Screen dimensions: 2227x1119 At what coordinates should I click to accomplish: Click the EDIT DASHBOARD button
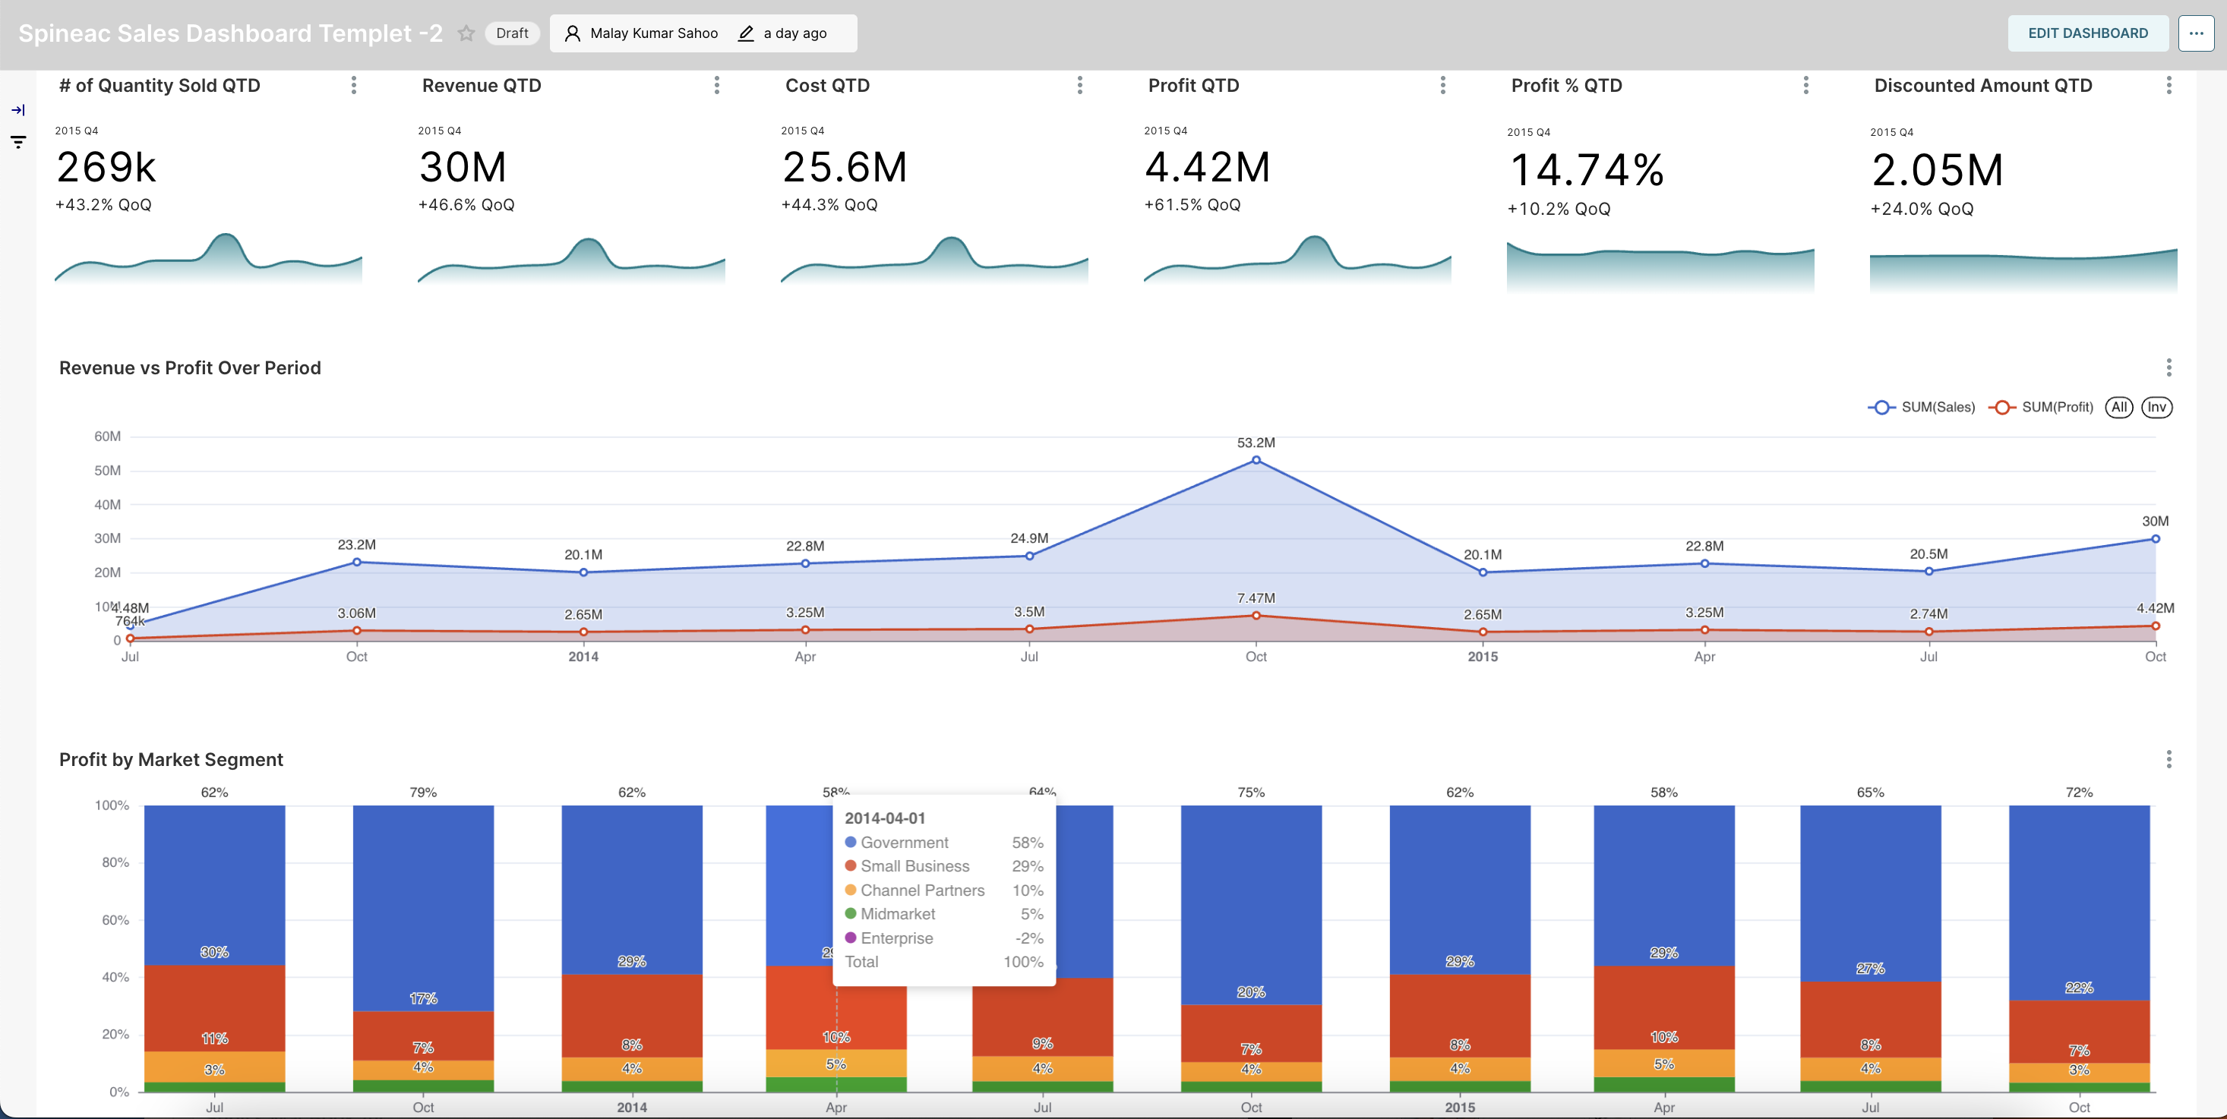[2088, 33]
